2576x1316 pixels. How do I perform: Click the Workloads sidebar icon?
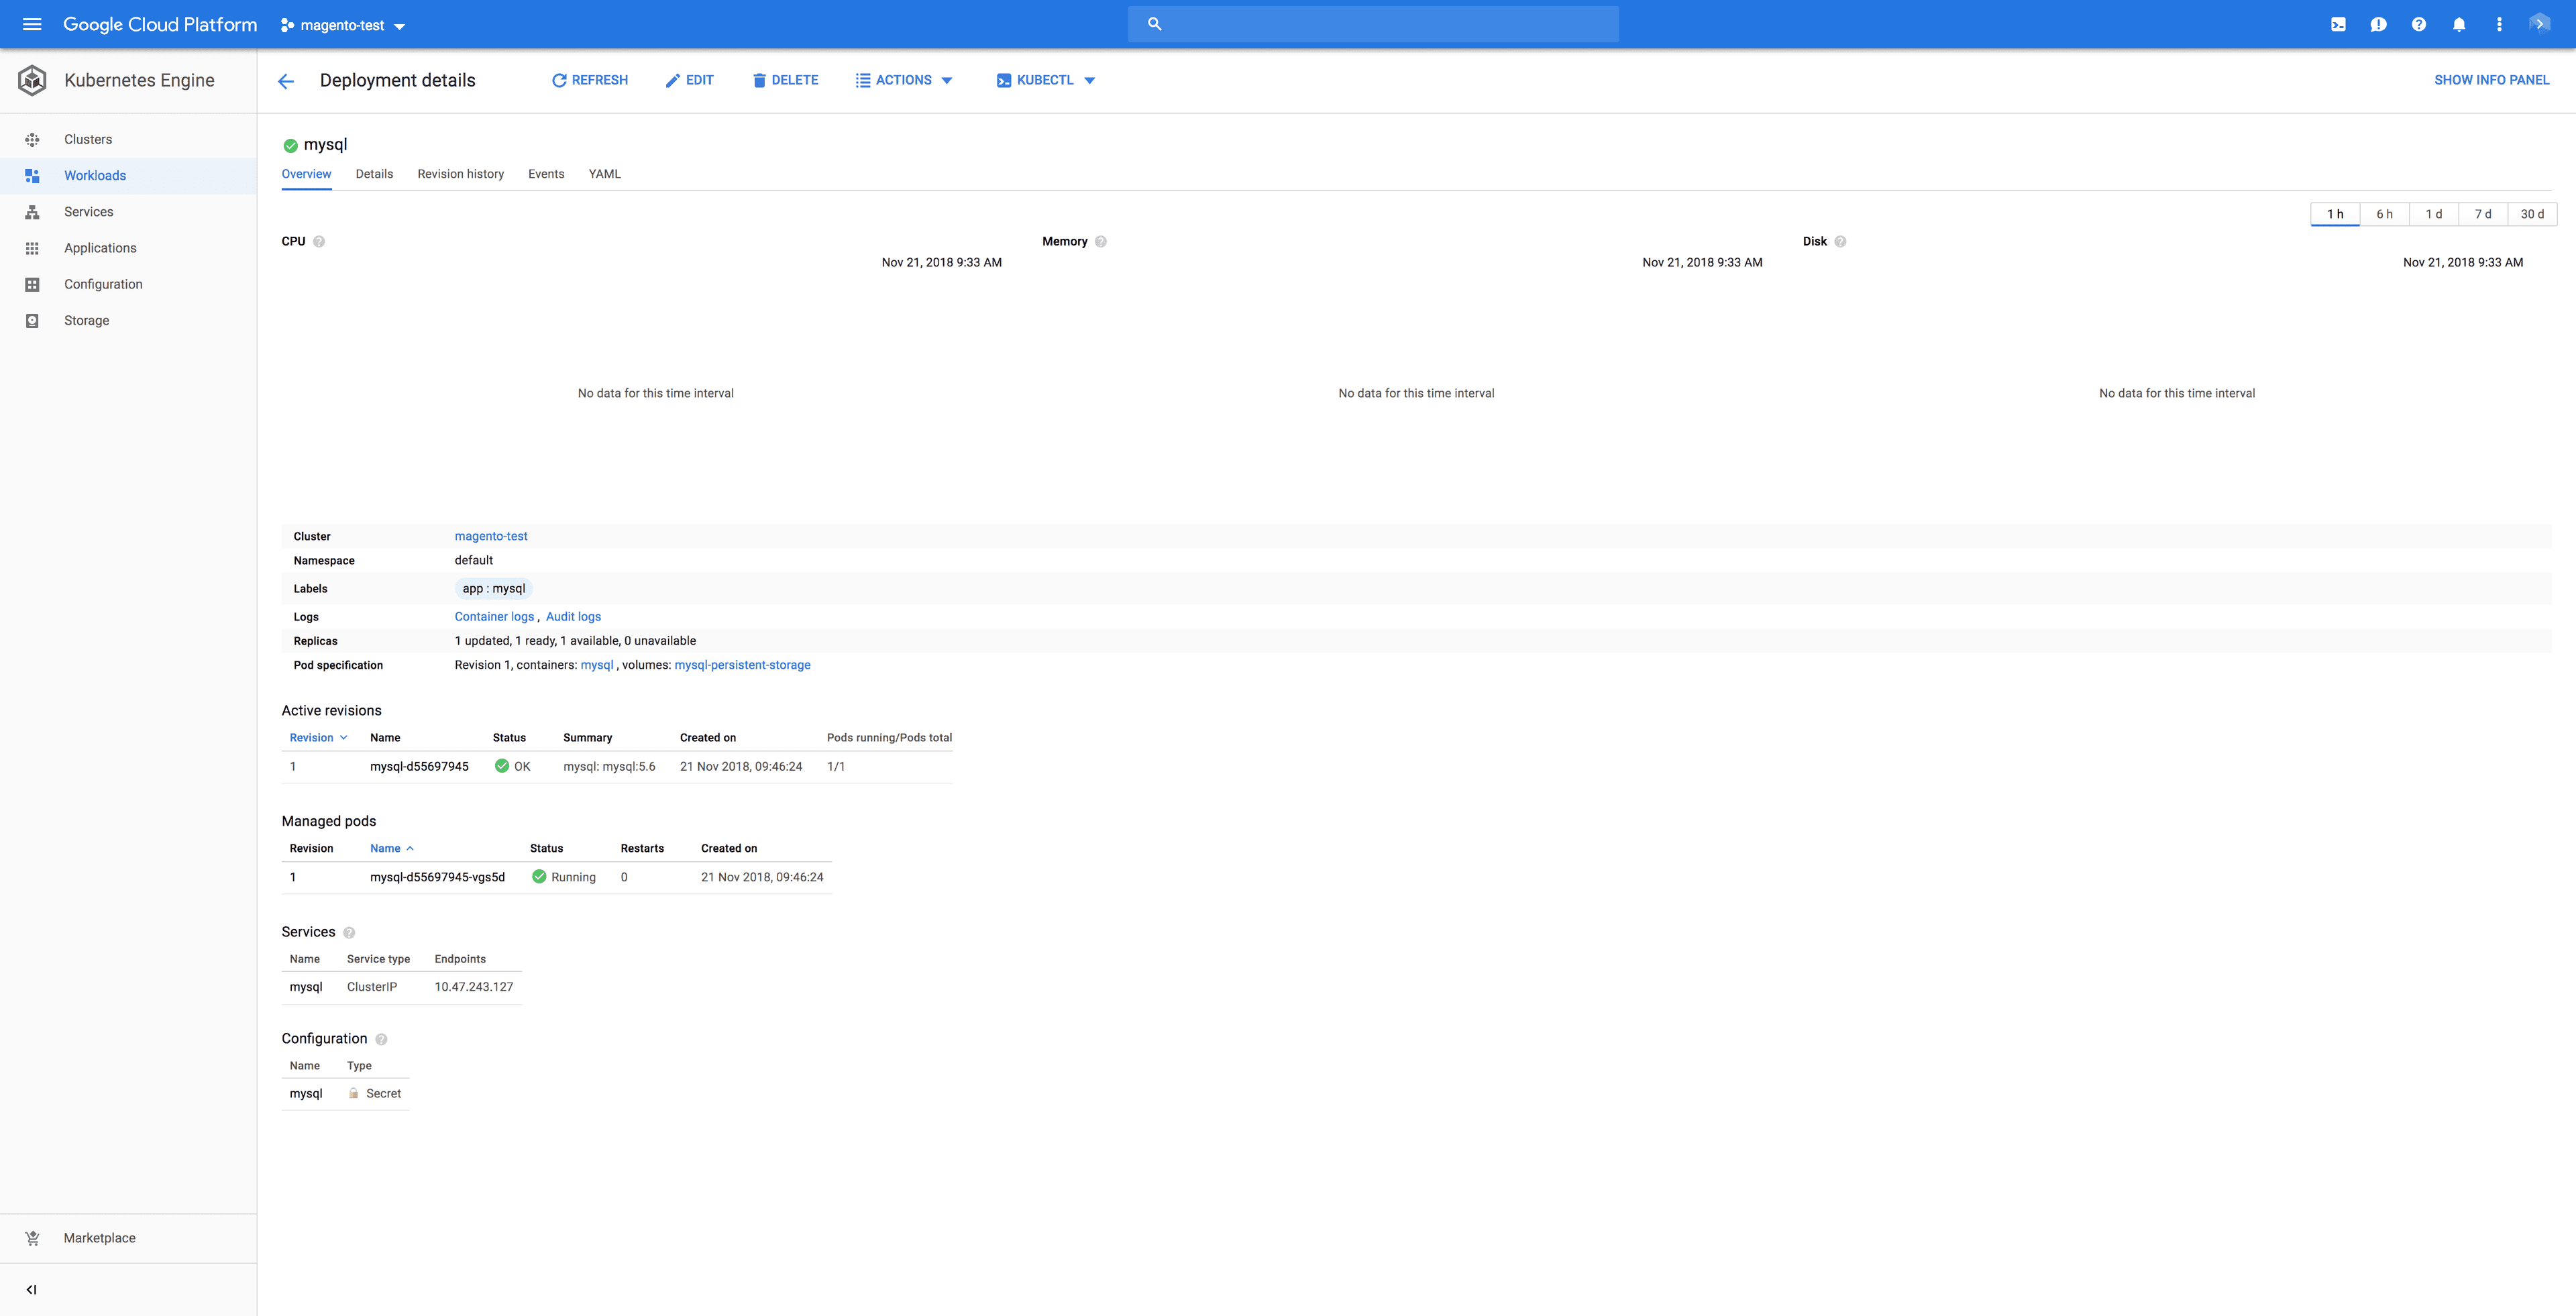(x=30, y=174)
